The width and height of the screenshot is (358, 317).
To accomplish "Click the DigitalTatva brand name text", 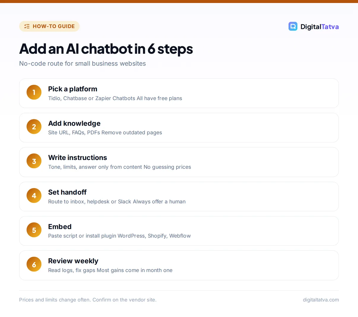I will pyautogui.click(x=320, y=27).
